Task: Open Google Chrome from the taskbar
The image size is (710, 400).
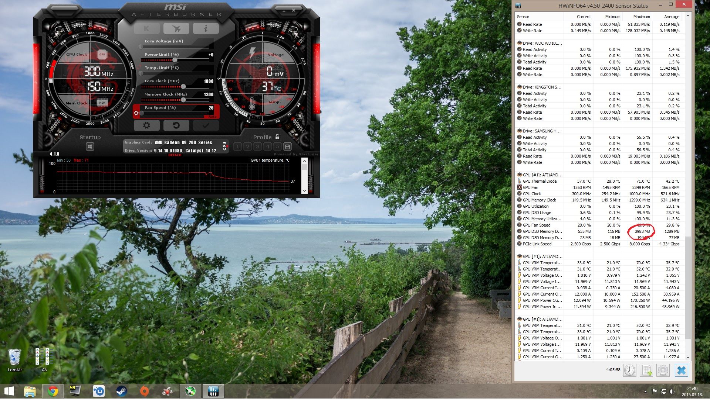Action: tap(53, 391)
